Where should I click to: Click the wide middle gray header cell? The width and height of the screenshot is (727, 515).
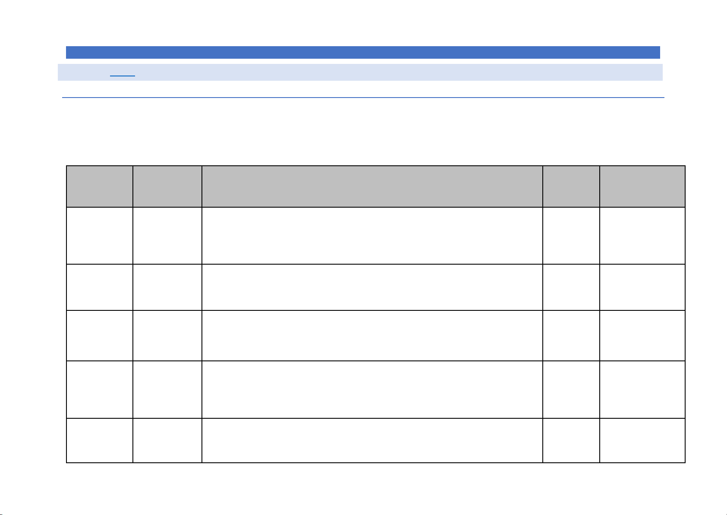coord(372,186)
